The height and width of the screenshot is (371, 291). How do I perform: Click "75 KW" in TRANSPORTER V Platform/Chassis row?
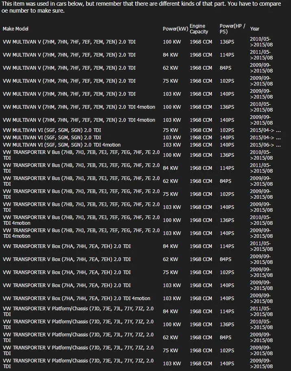pos(170,350)
